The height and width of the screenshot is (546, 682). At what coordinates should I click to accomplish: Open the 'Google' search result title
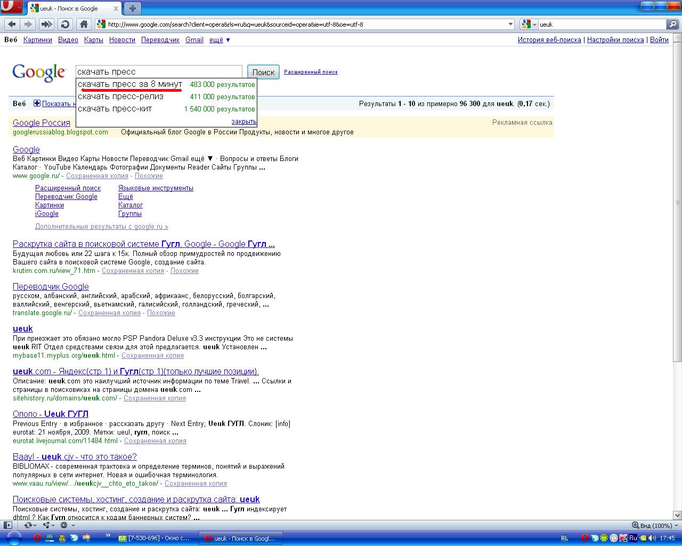click(26, 150)
